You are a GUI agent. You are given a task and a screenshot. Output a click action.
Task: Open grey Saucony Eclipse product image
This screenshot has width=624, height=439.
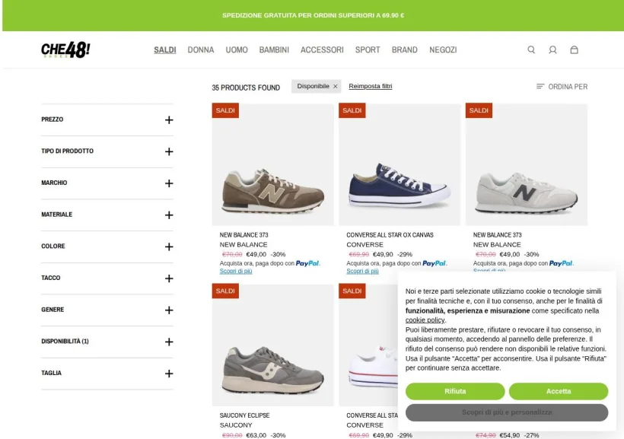tap(272, 345)
